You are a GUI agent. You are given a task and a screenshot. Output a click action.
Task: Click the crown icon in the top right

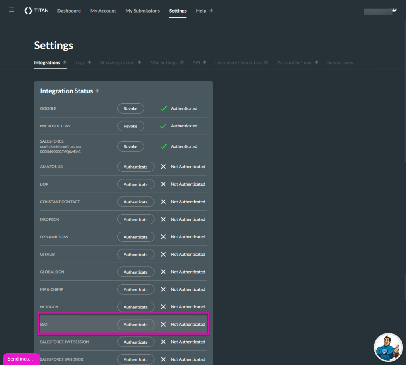pyautogui.click(x=394, y=11)
